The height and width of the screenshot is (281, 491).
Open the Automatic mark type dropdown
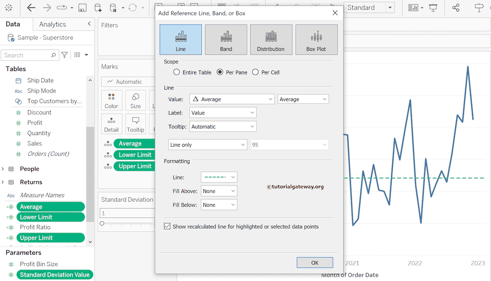(129, 82)
